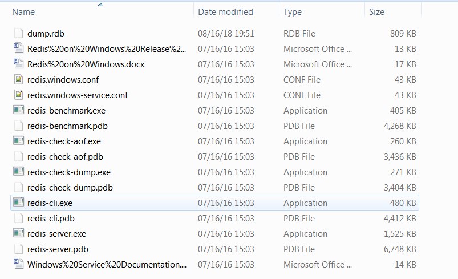Click the 13 KB size cell

pos(405,49)
